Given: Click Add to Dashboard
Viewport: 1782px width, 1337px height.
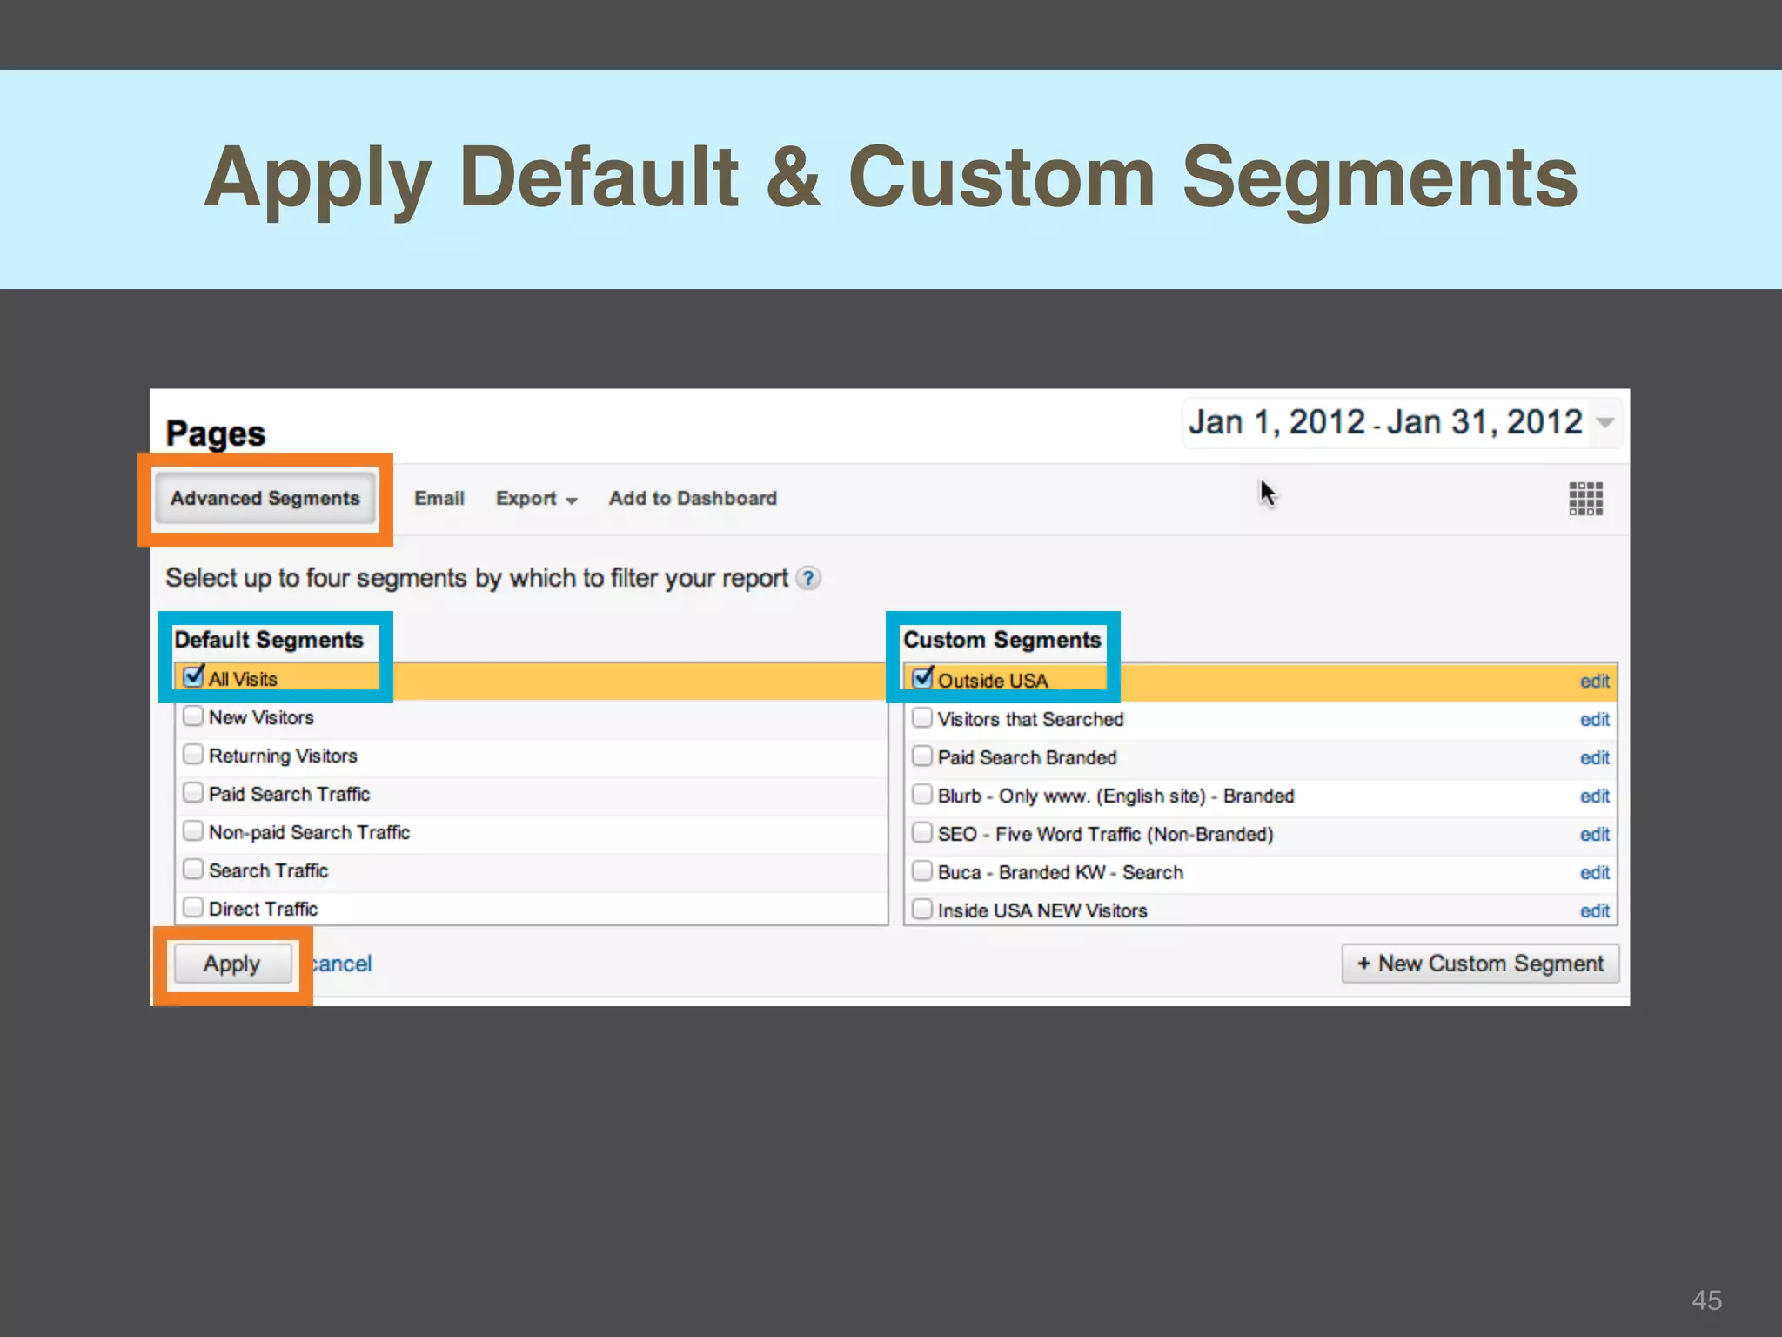Looking at the screenshot, I should (x=693, y=499).
